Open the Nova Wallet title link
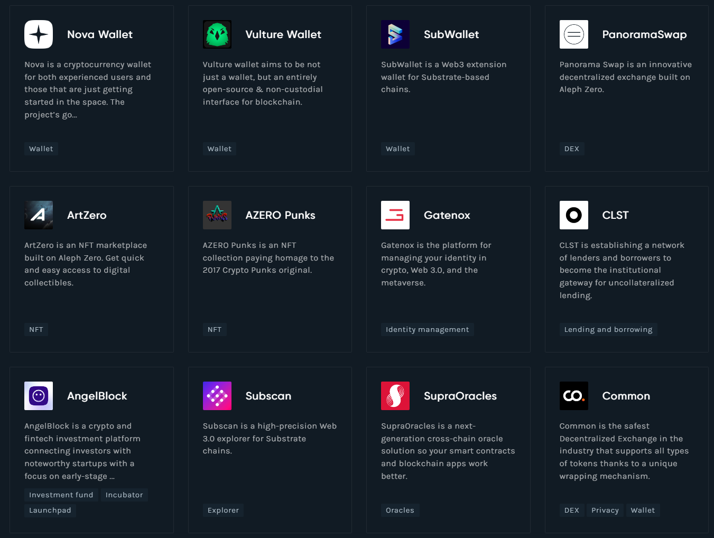The image size is (714, 538). pos(99,34)
